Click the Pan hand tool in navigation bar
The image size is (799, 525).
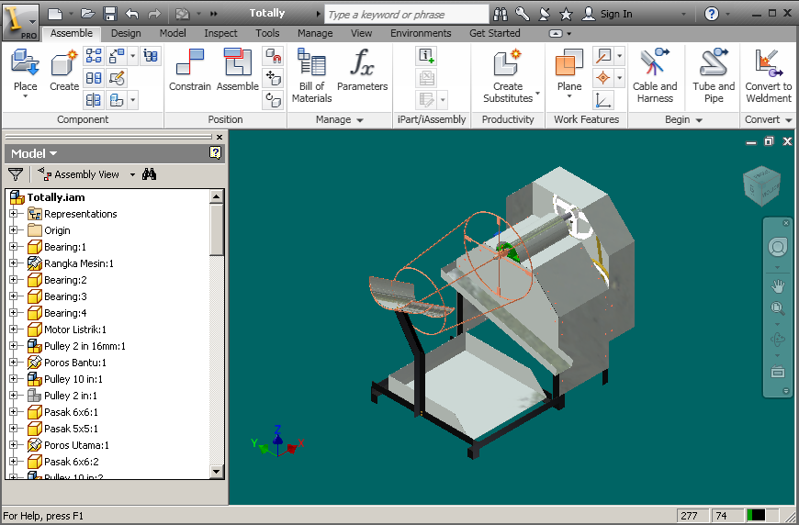click(x=778, y=286)
